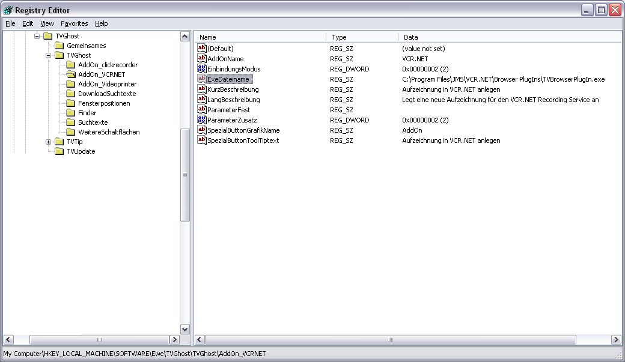625x362 pixels.
Task: Expand the TVTip registry key
Action: [x=48, y=142]
